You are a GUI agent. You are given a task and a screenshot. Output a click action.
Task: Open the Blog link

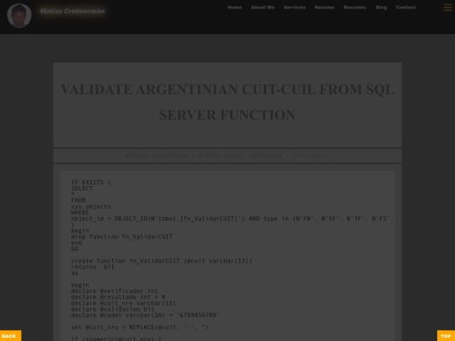click(382, 8)
